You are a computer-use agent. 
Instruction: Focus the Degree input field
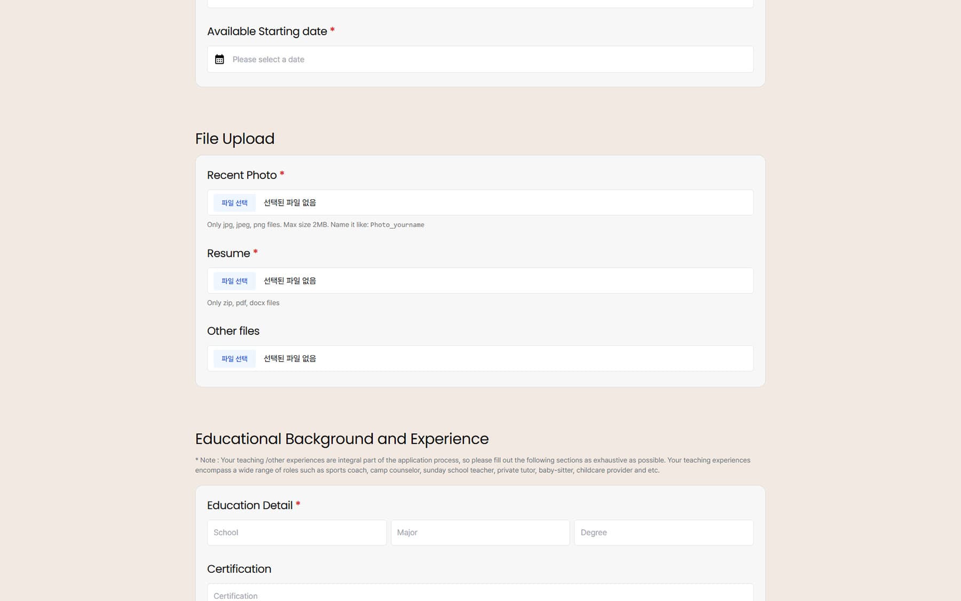tap(663, 533)
